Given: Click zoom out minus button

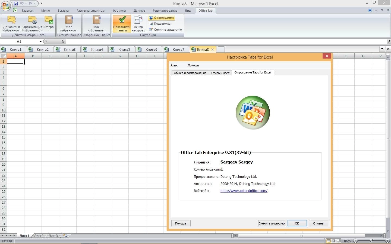Looking at the screenshot, I should [355, 241].
